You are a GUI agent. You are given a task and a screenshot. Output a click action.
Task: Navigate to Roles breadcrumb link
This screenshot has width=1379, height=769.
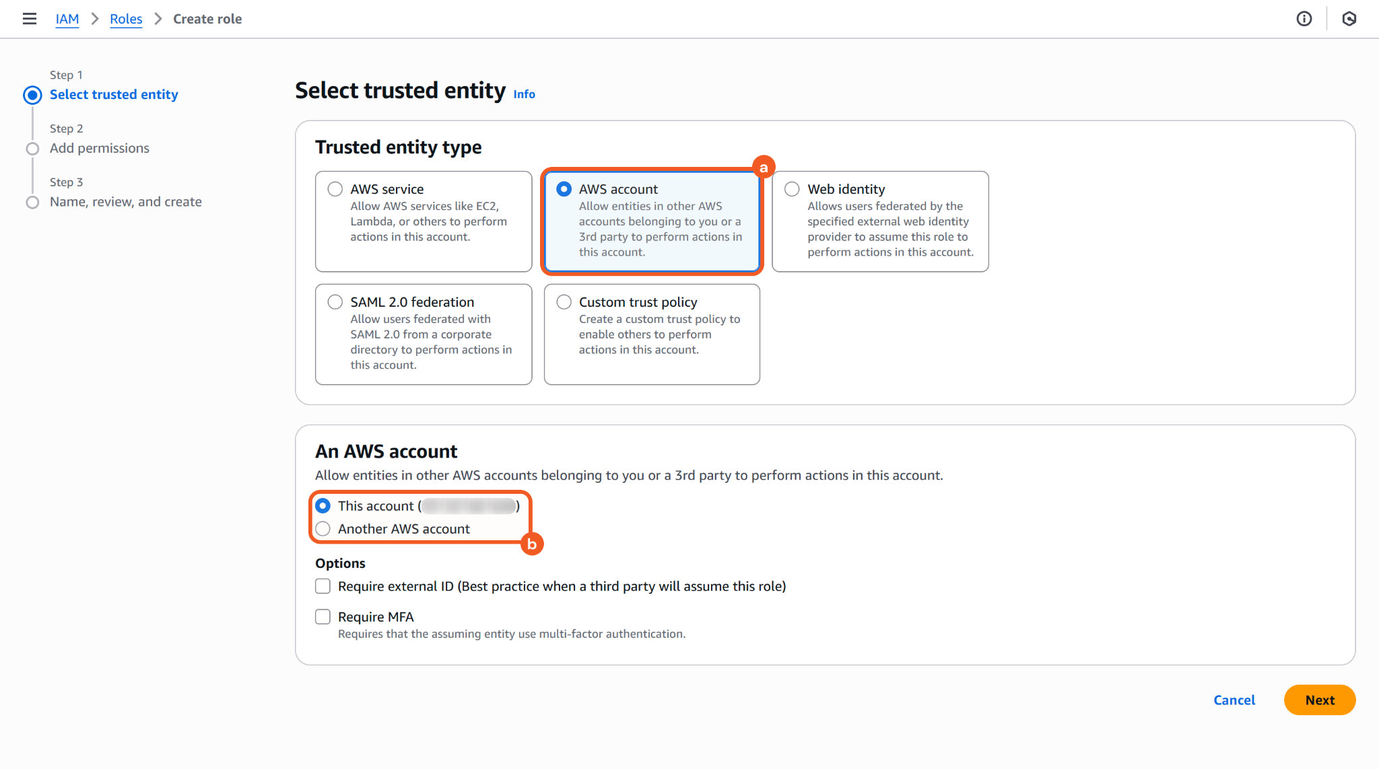pos(126,19)
